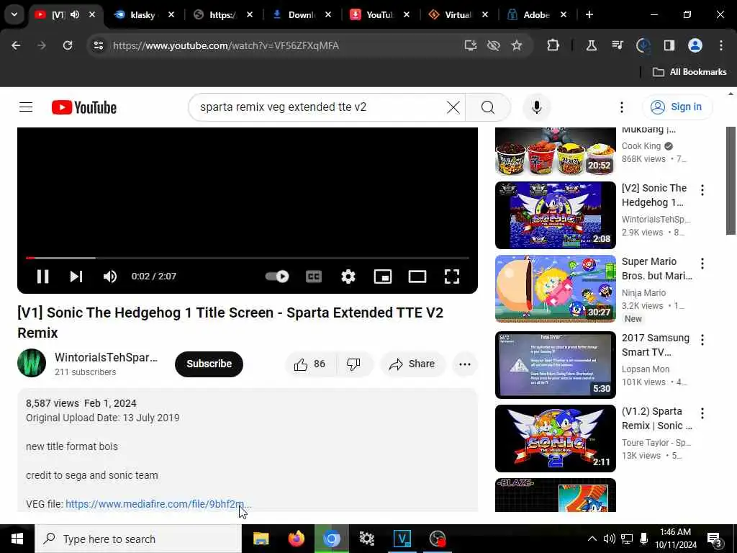Open the [V2] Sonic The Hedgehog 1 thumbnail

tap(555, 215)
